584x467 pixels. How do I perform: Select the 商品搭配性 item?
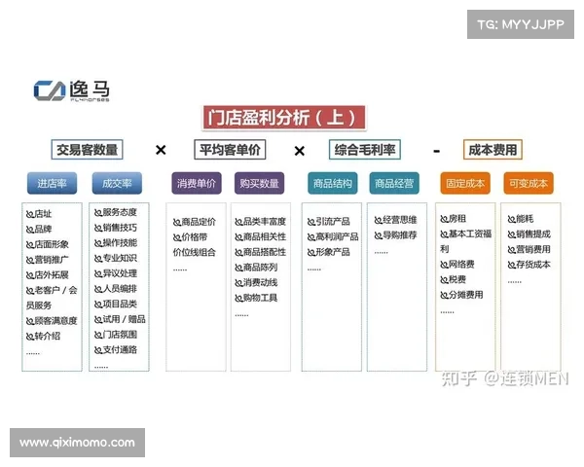point(260,252)
